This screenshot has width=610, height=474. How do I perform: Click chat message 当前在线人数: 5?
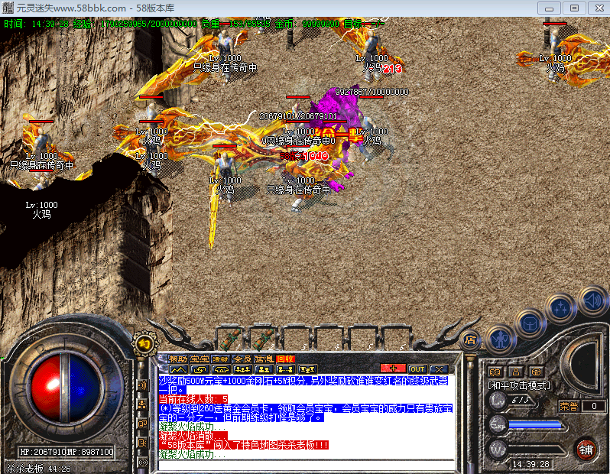coord(193,399)
